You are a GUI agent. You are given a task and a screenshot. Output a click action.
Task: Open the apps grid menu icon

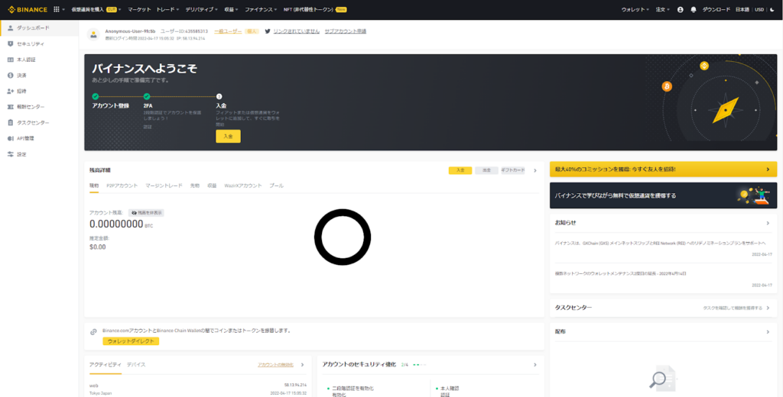tap(57, 9)
